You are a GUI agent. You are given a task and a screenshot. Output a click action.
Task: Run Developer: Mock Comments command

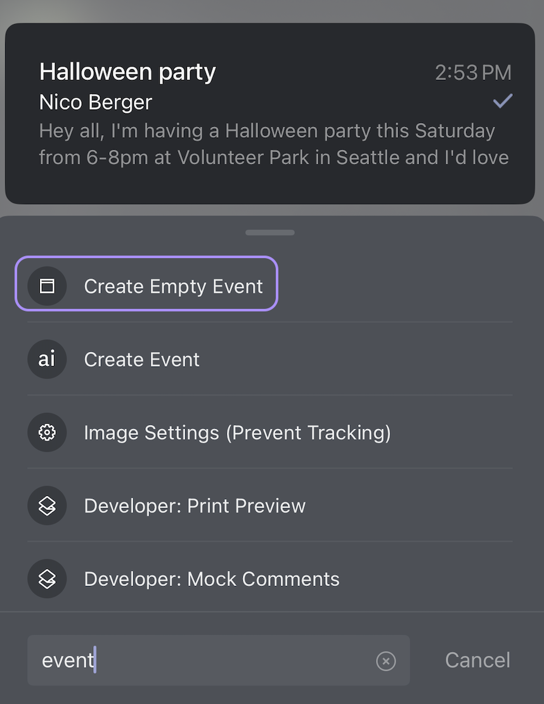[269, 578]
